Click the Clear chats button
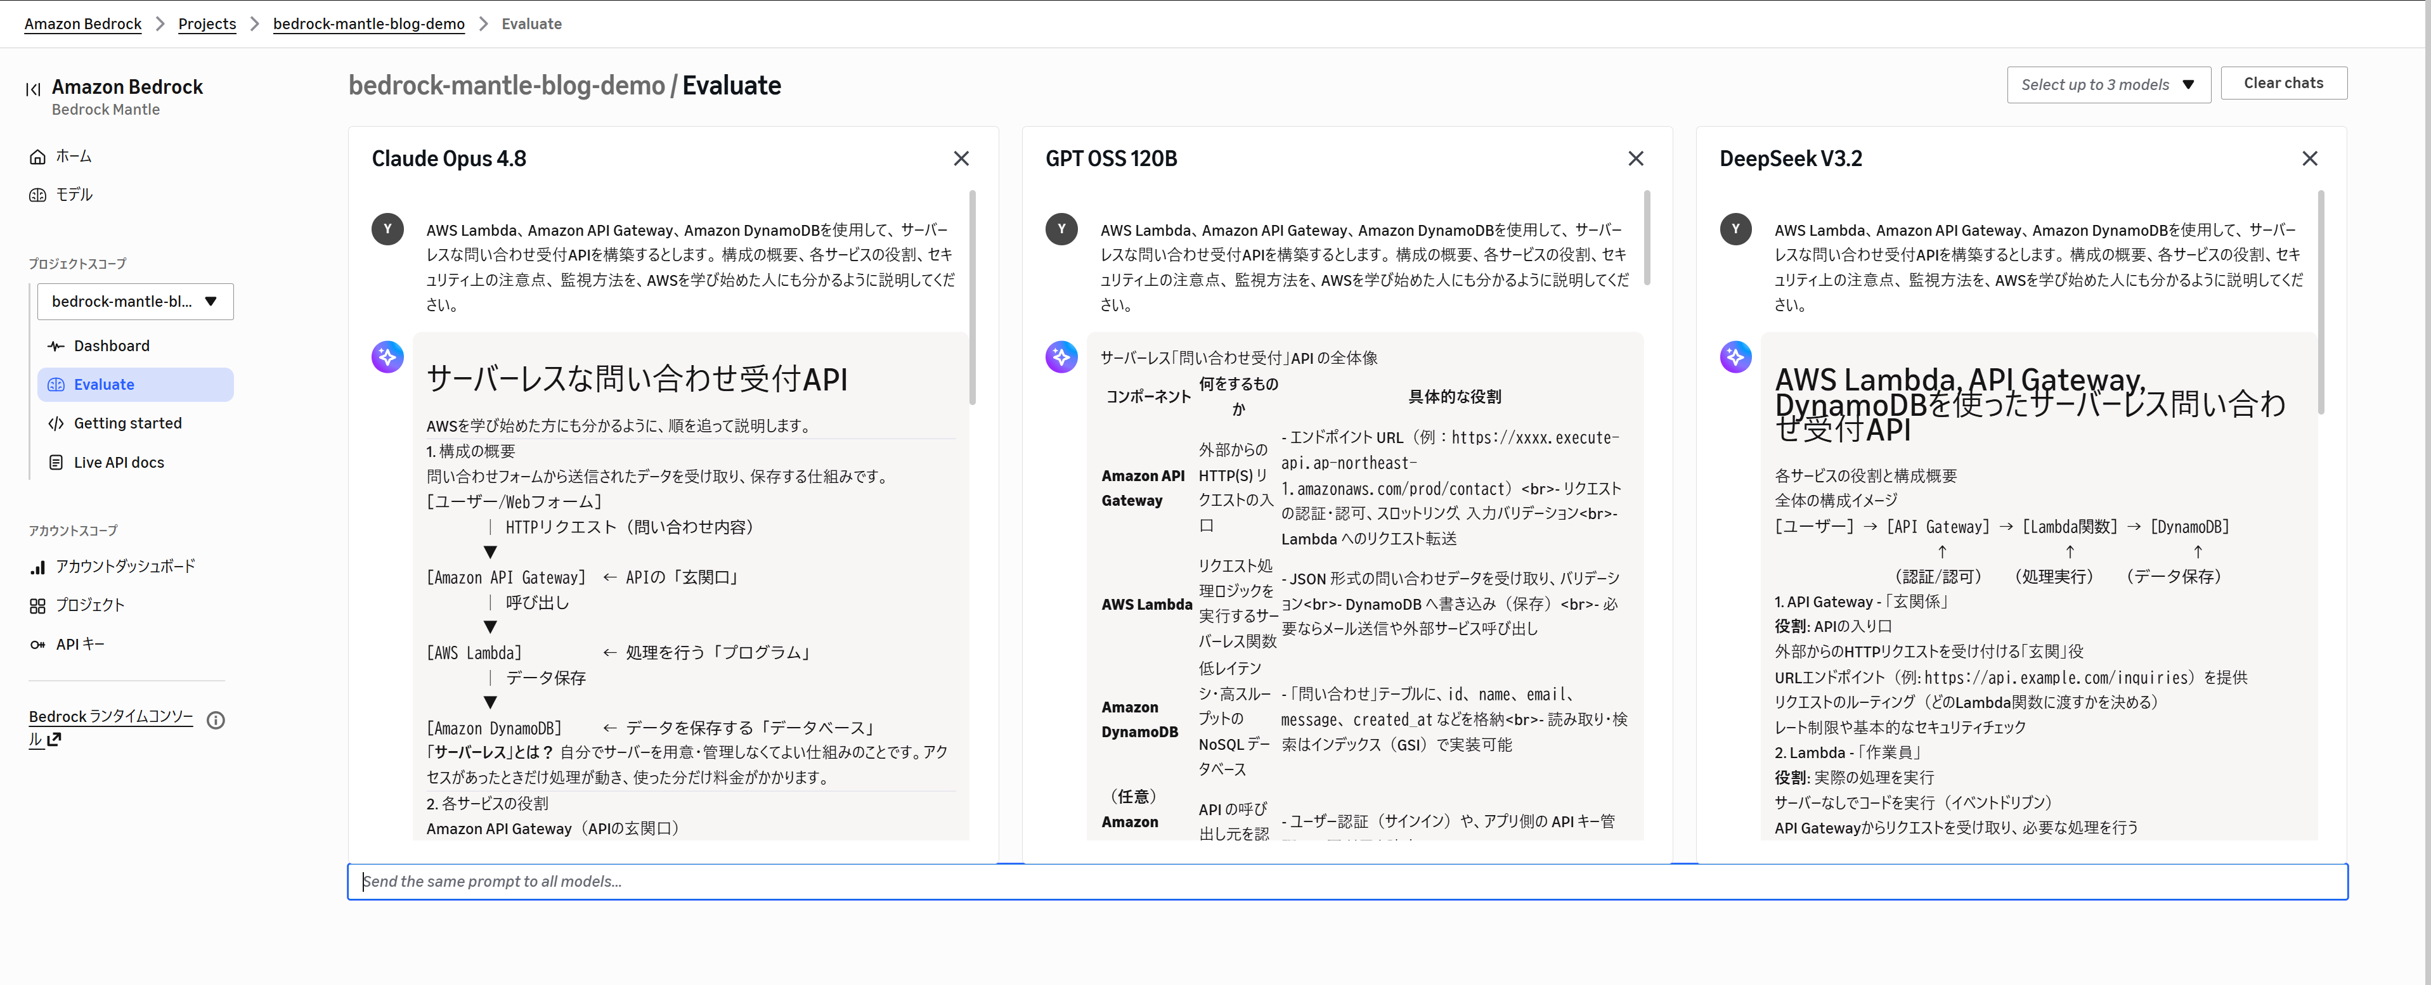 click(2283, 83)
